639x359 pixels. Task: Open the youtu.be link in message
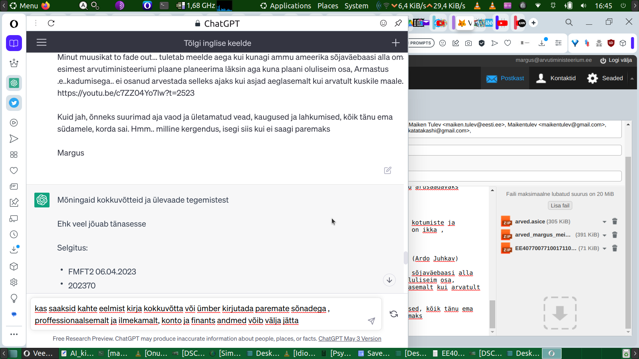126,93
